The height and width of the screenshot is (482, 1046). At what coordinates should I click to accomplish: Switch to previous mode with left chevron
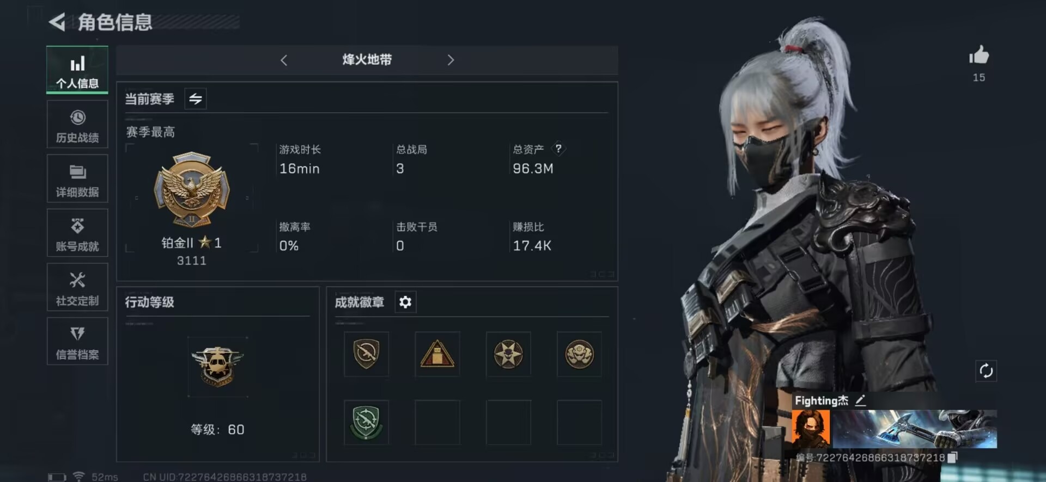[284, 60]
